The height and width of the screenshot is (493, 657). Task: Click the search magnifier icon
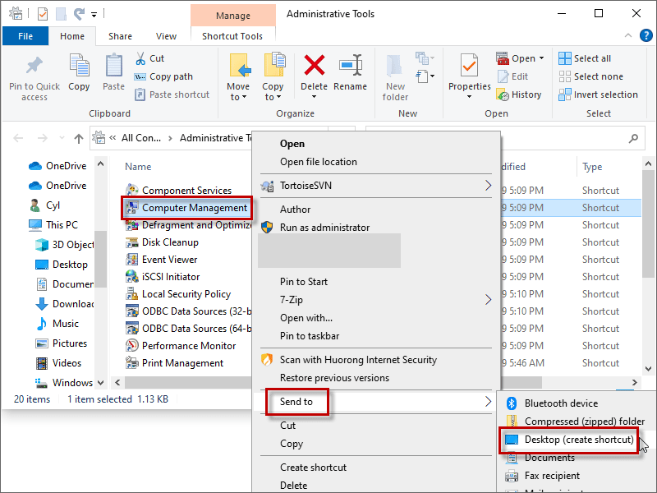pyautogui.click(x=633, y=138)
